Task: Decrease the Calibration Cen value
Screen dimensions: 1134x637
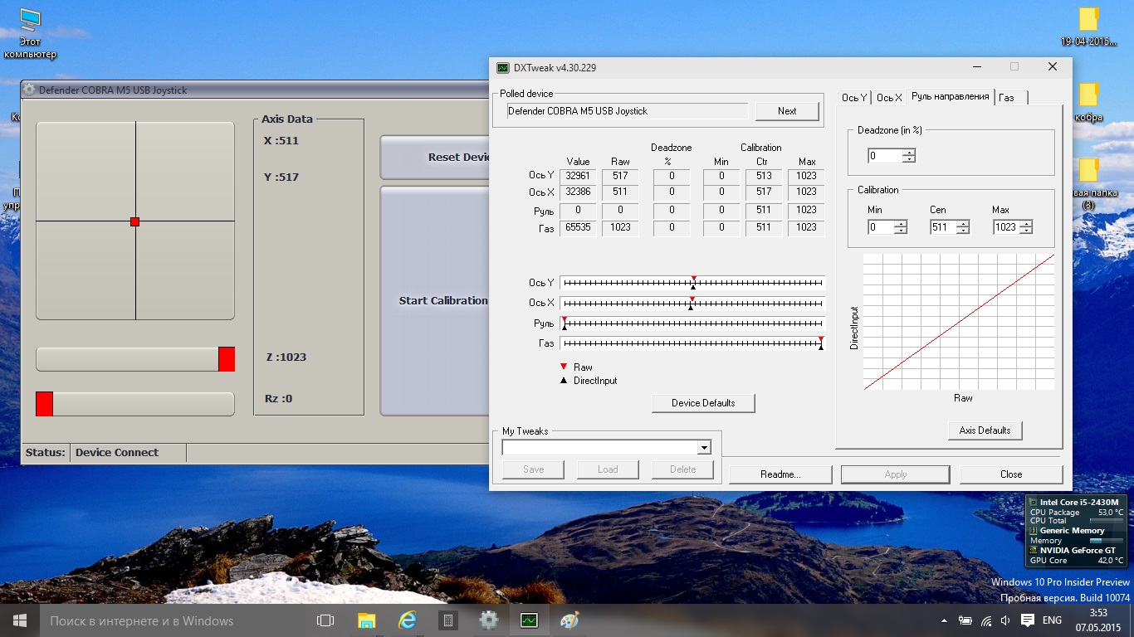Action: (962, 231)
